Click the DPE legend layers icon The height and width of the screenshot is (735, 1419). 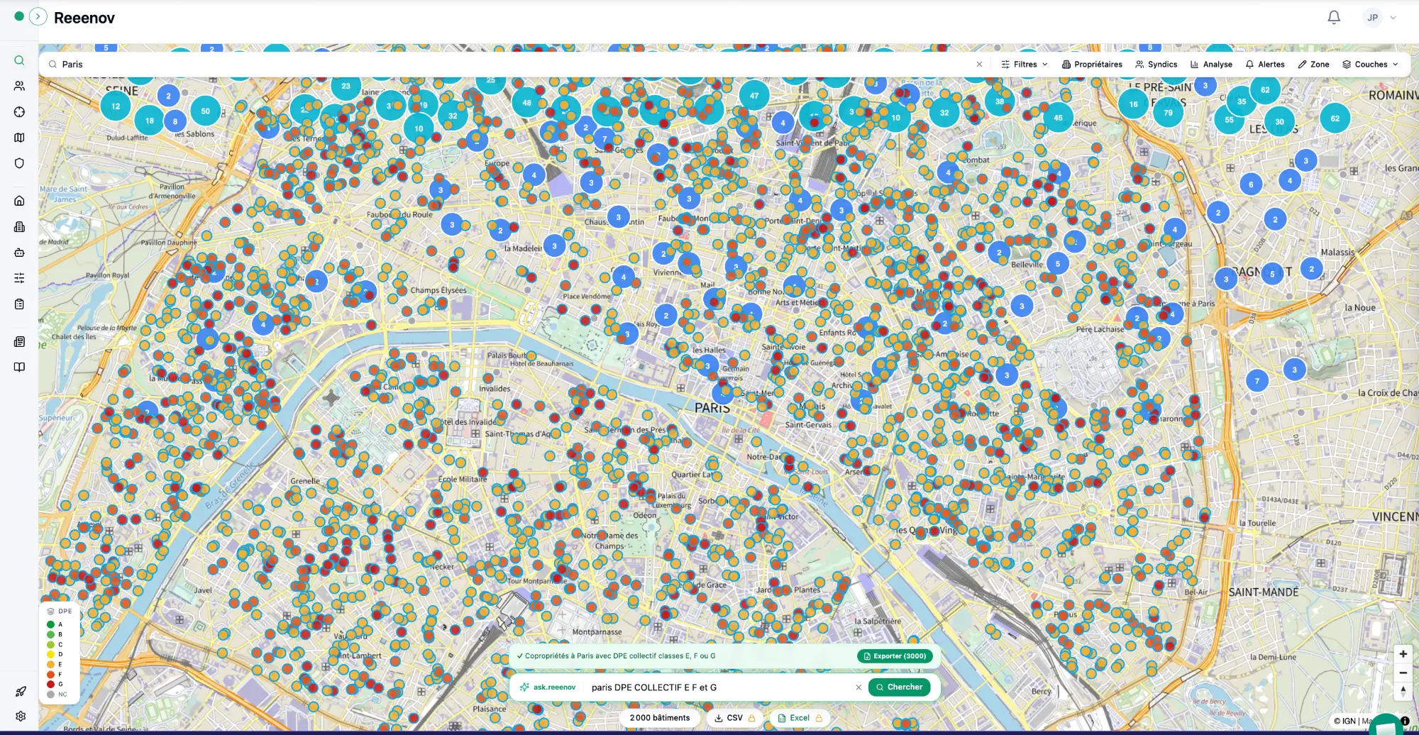pyautogui.click(x=50, y=611)
